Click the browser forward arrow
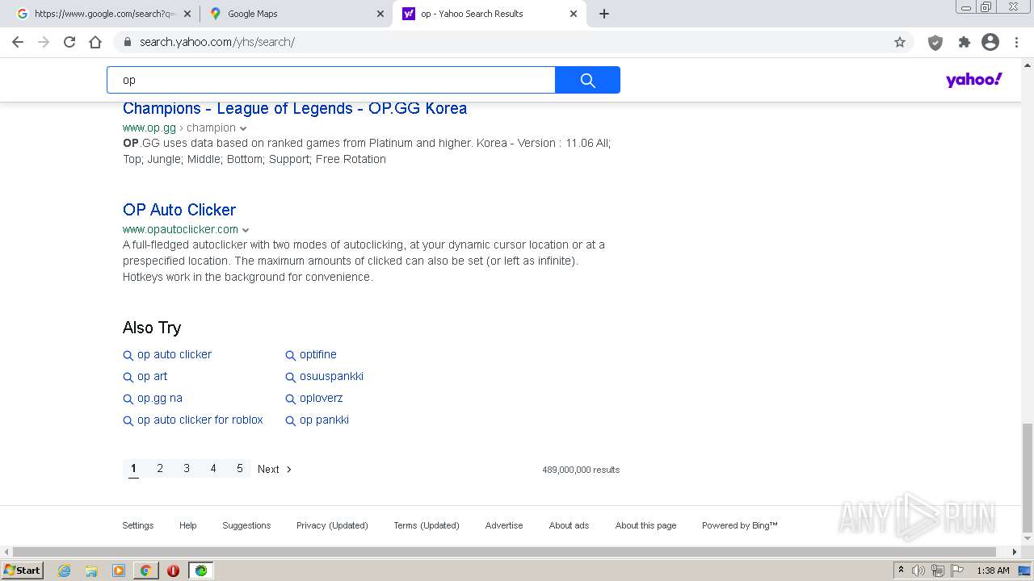This screenshot has width=1034, height=581. point(44,42)
